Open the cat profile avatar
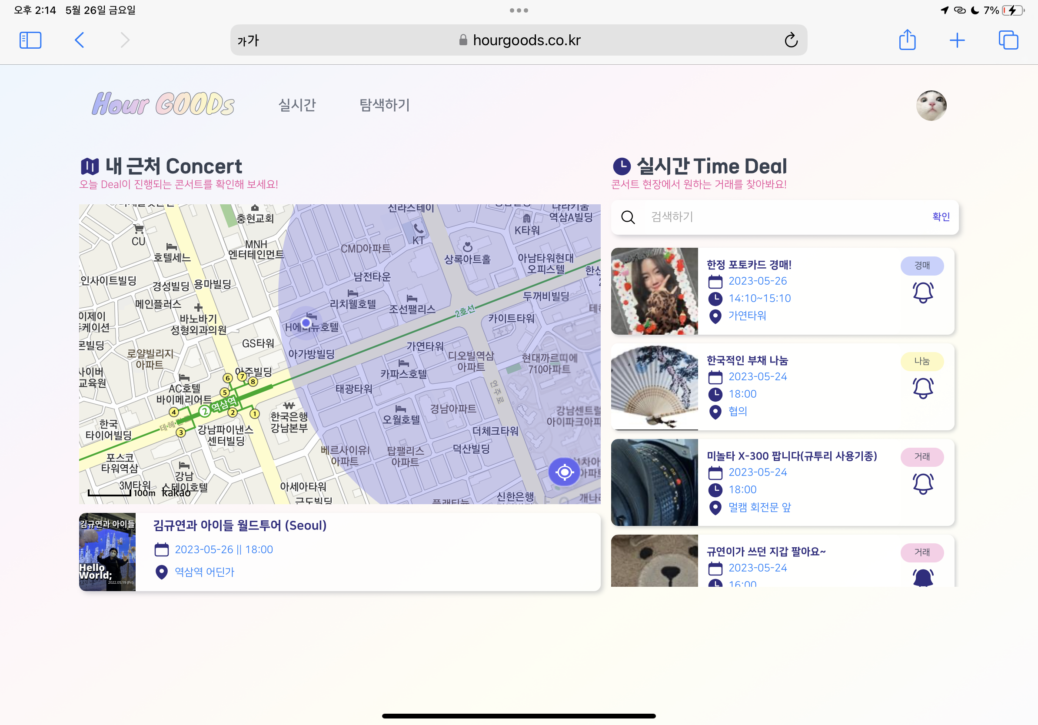This screenshot has width=1038, height=725. click(931, 105)
